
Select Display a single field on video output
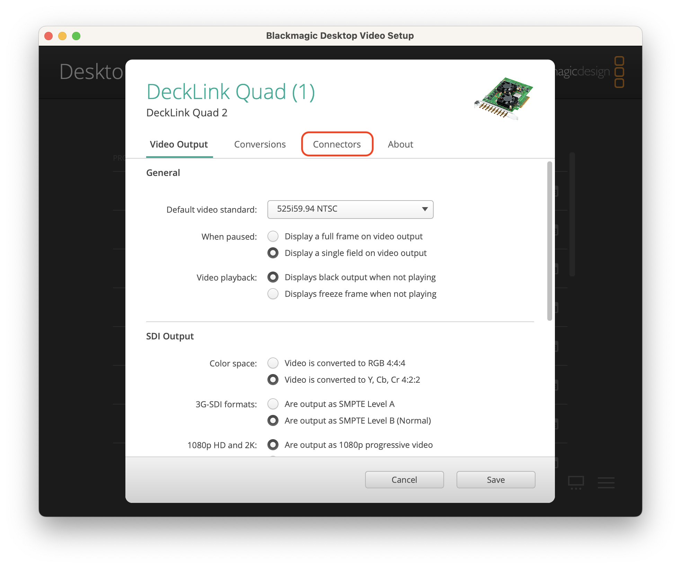[273, 253]
